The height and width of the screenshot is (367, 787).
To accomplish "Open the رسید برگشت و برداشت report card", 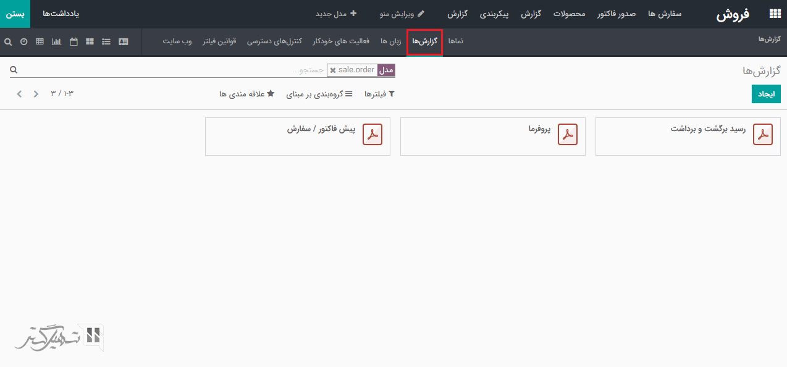I will (x=688, y=137).
